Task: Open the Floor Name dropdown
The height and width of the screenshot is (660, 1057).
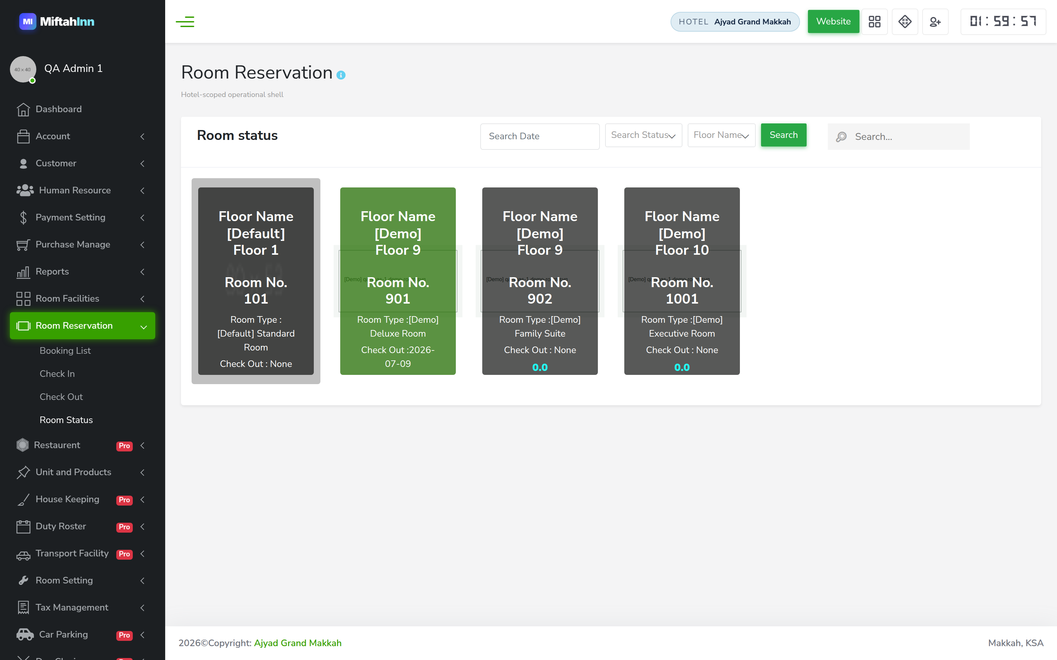Action: pyautogui.click(x=721, y=135)
